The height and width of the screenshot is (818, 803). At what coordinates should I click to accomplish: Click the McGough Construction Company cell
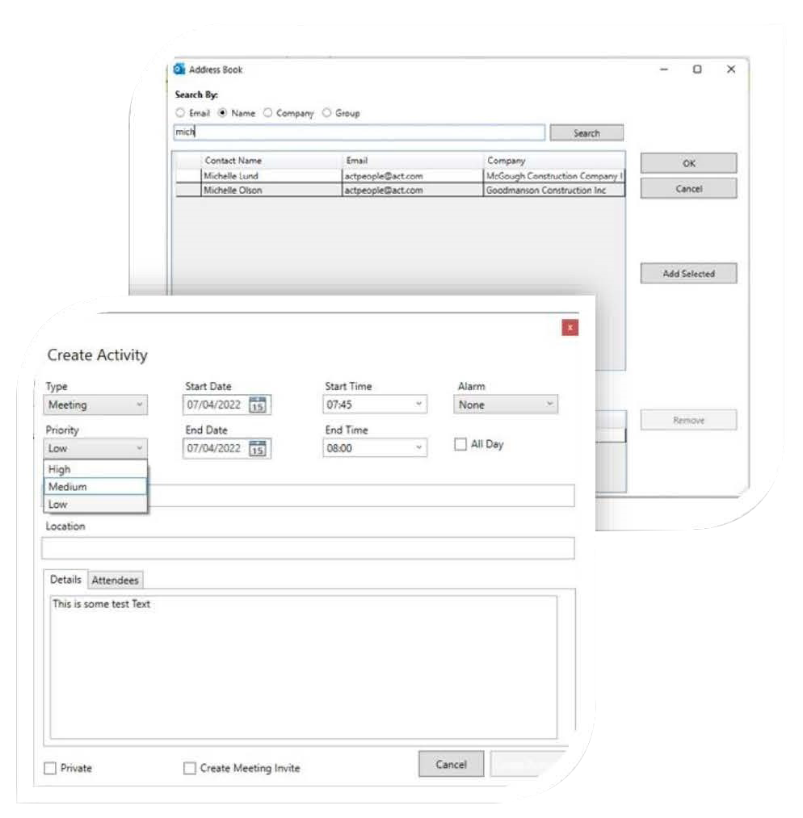coord(553,176)
